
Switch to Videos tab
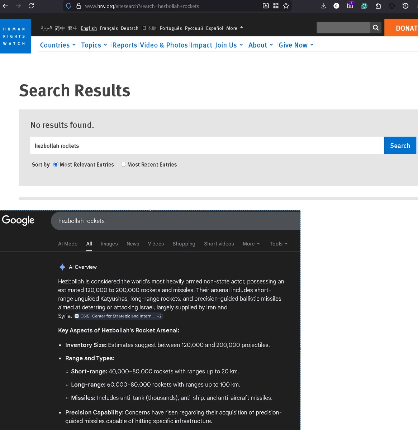156,244
